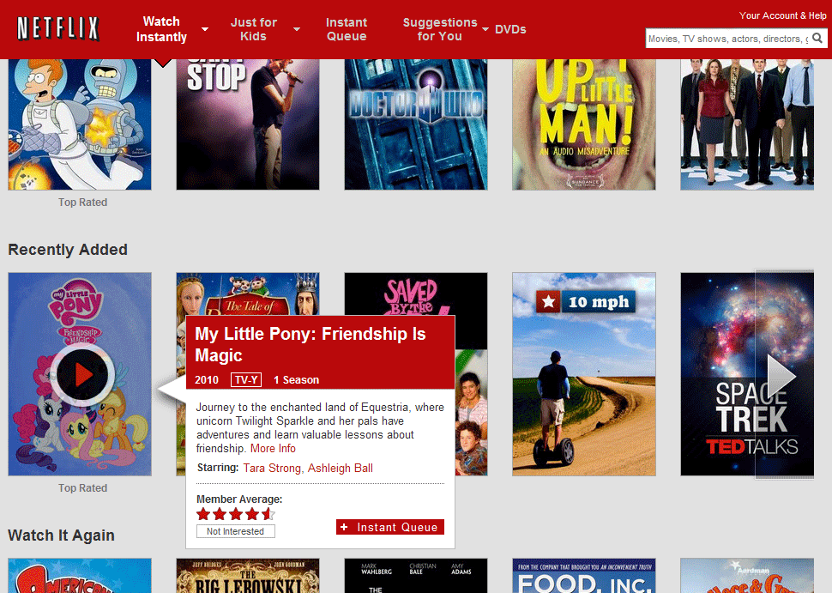Image resolution: width=832 pixels, height=593 pixels.
Task: Open Suggestions for You tab
Action: [x=440, y=29]
